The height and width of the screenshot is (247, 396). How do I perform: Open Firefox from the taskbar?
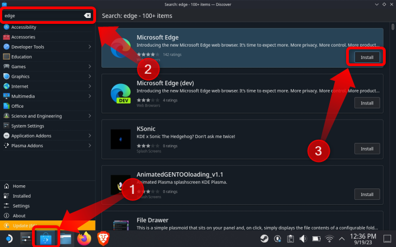(x=84, y=238)
